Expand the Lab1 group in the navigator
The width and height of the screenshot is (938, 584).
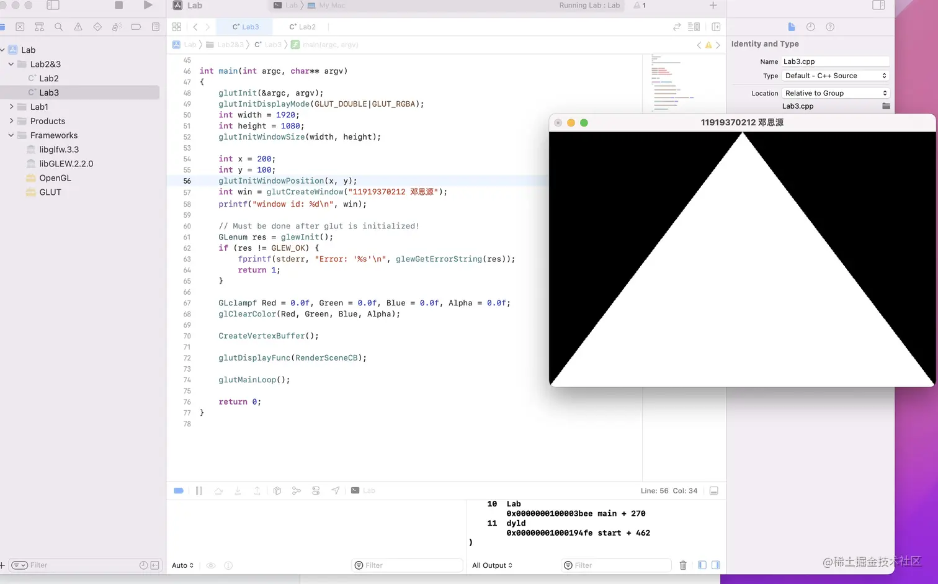click(12, 106)
